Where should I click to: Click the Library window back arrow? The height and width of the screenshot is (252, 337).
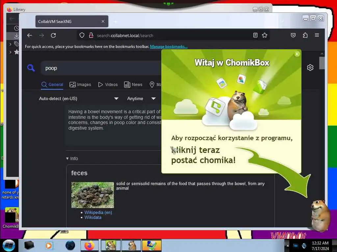[12, 19]
